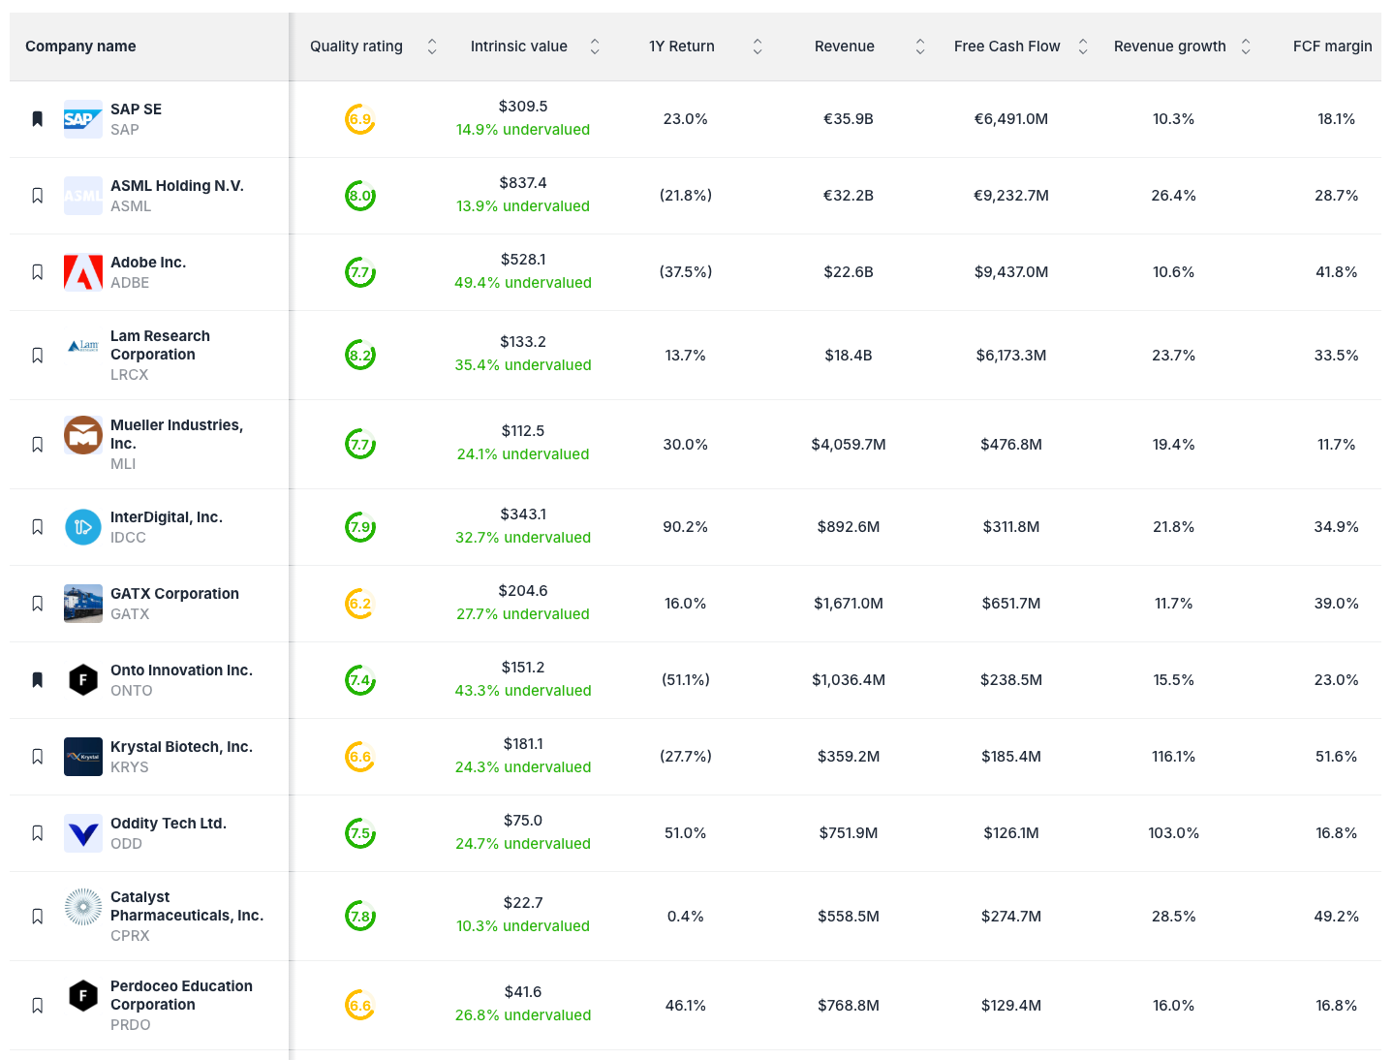This screenshot has height=1060, width=1393.
Task: Sort the table by Quality rating
Action: [432, 46]
